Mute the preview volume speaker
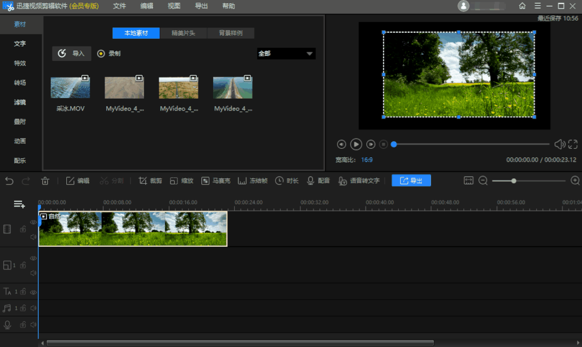This screenshot has height=347, width=582. (x=560, y=144)
